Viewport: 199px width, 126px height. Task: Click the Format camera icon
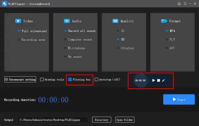click(164, 21)
